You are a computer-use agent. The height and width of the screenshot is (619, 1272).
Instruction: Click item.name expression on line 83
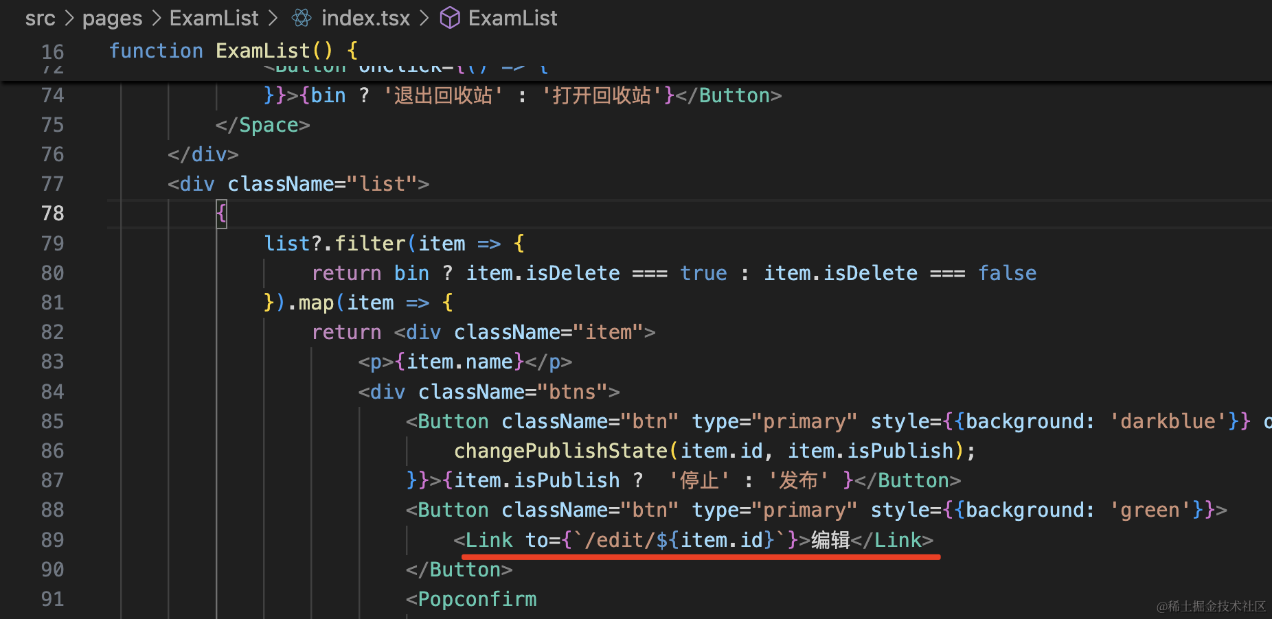point(459,362)
